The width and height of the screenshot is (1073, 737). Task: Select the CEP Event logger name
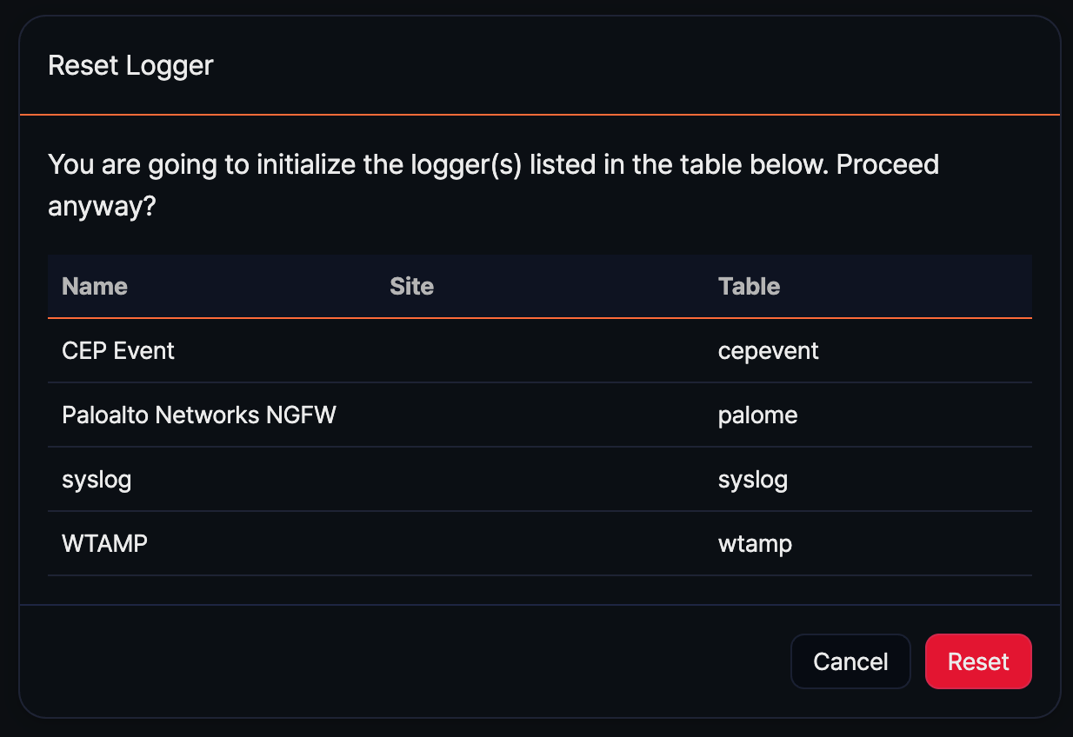118,351
